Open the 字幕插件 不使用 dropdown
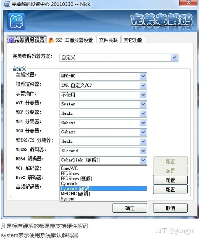The height and width of the screenshot is (240, 199). 143,95
